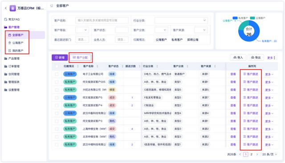Click the 常见FAQ document icon in the sidebar
This screenshot has height=163, width=285.
coord(6,19)
